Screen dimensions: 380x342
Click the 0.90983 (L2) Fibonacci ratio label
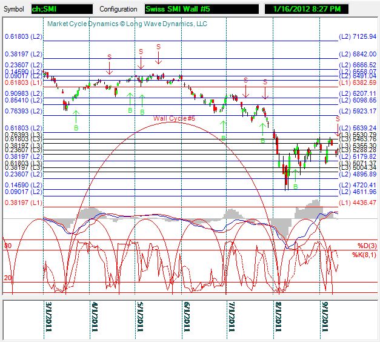pos(24,93)
